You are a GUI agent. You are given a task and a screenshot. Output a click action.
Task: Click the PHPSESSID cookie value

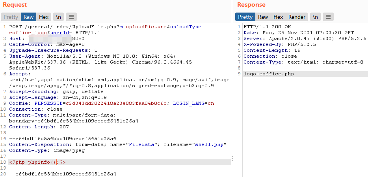pyautogui.click(x=116, y=103)
